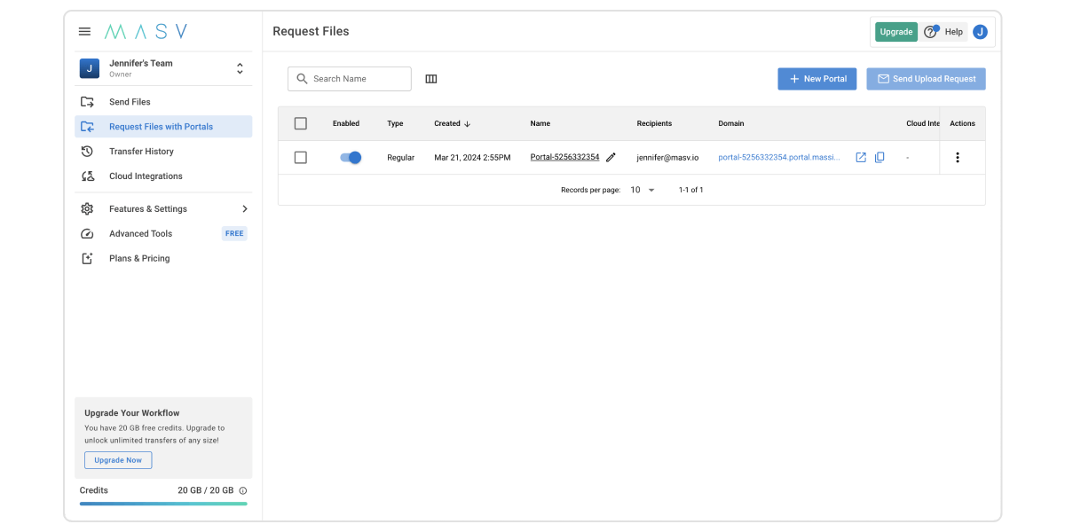Open Transfer History
This screenshot has width=1065, height=532.
163,152
